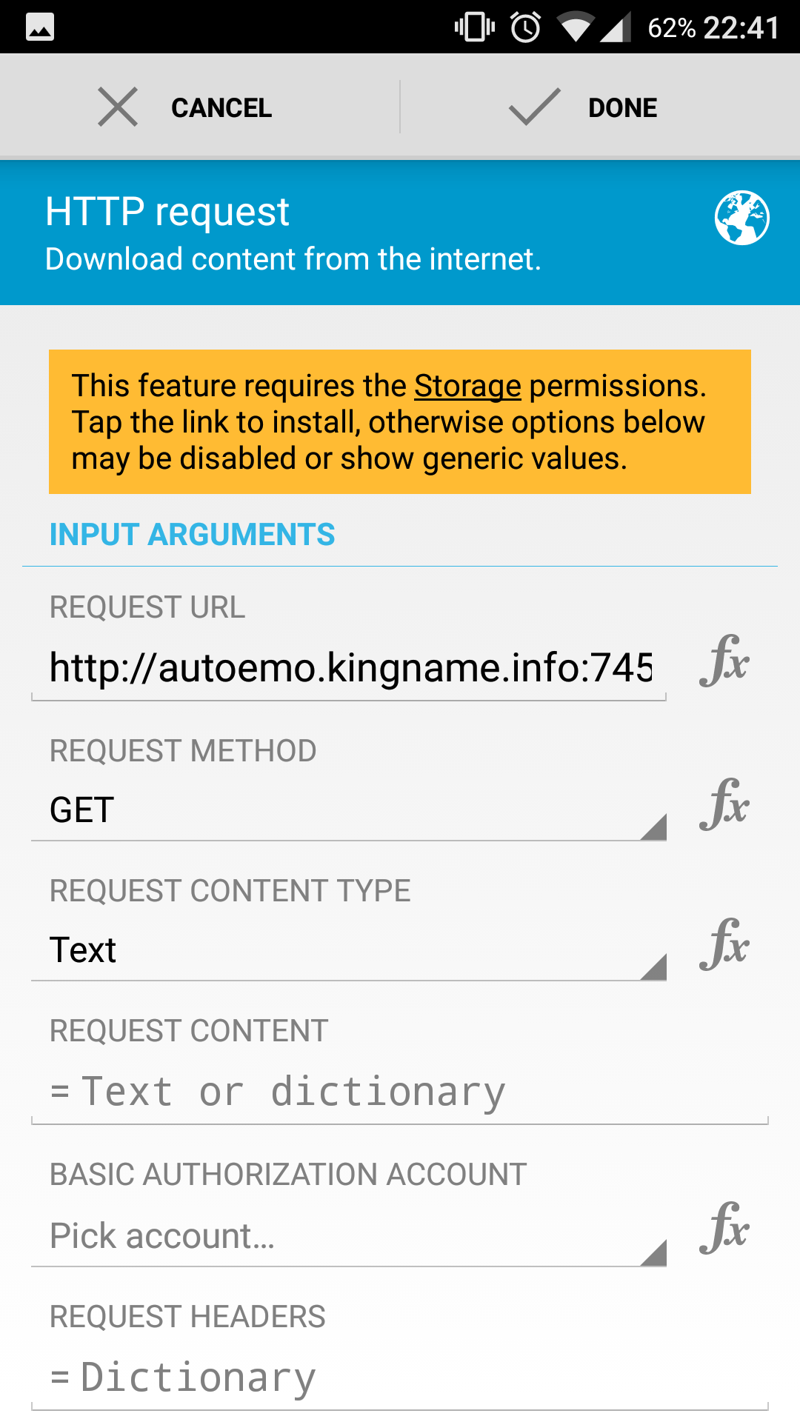Tap the checkmark Done icon
Viewport: 800px width, 1422px height.
[x=534, y=107]
